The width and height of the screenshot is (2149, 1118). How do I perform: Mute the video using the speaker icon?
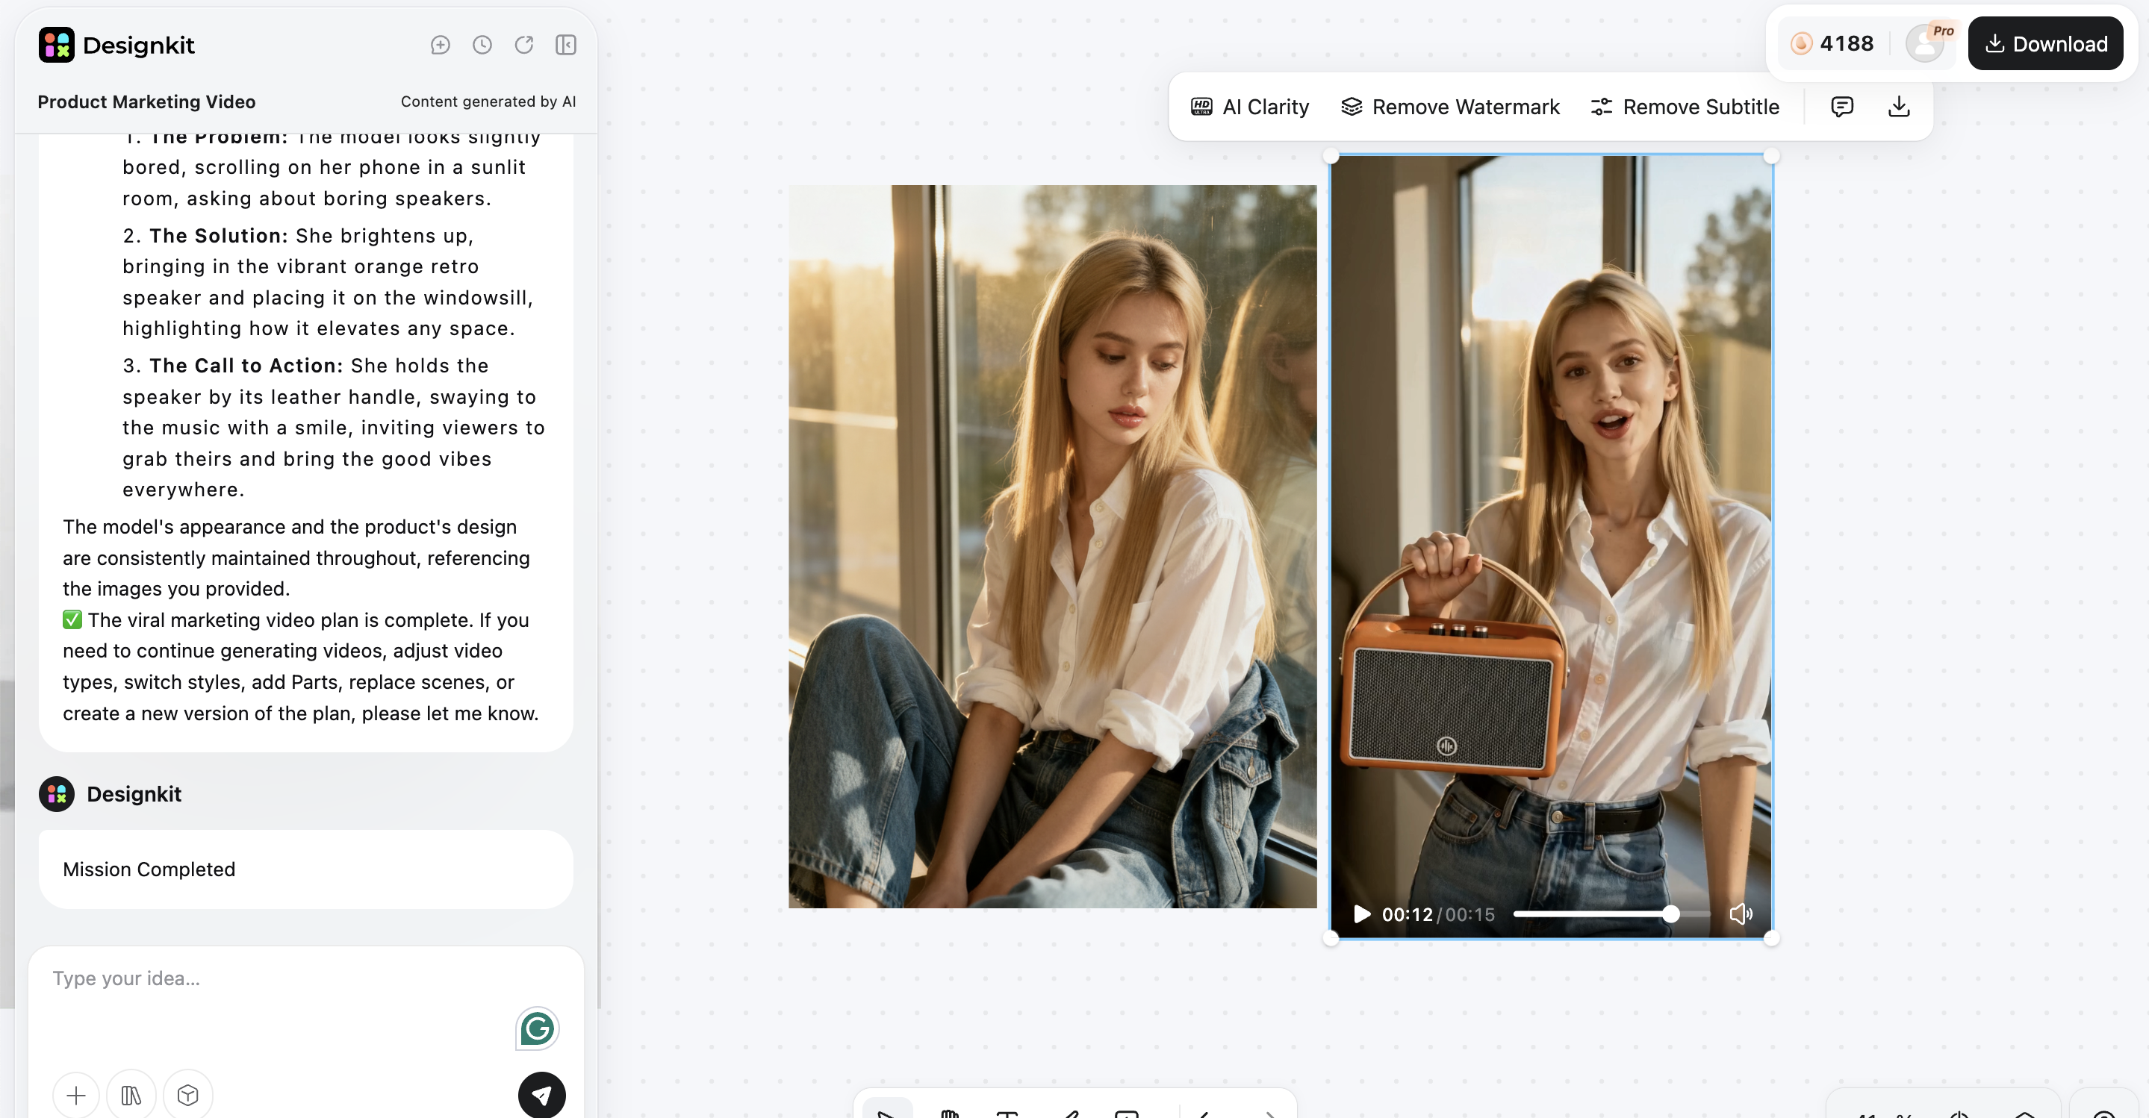(x=1741, y=914)
